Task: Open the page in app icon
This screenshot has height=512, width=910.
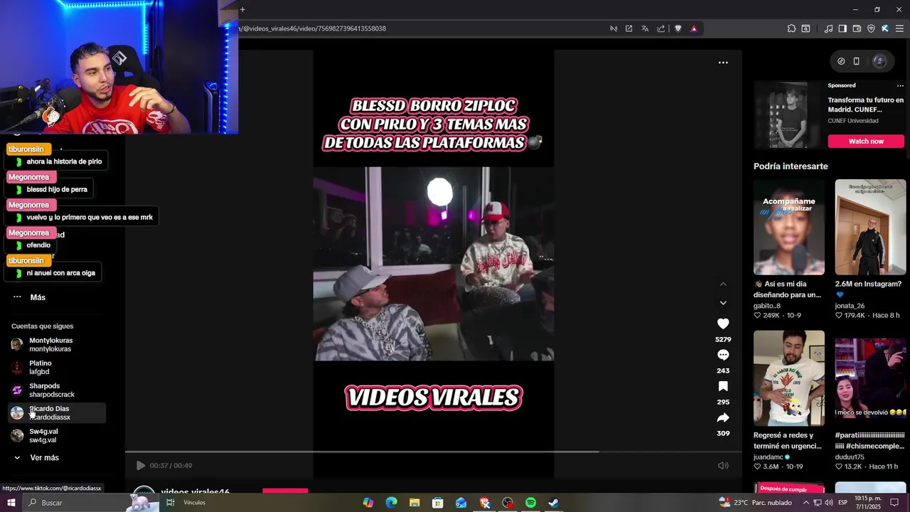Action: click(x=628, y=28)
